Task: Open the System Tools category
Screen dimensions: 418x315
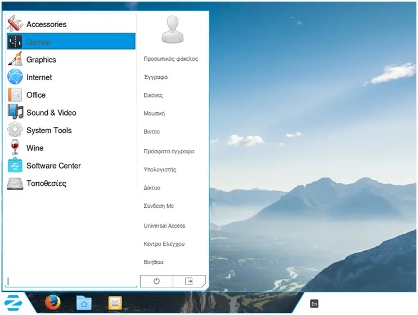Action: (71, 130)
